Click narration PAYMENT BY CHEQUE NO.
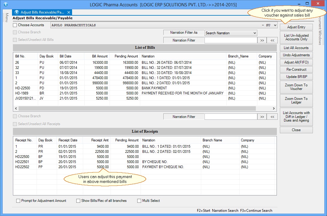The width and height of the screenshot is (327, 216). [163, 167]
